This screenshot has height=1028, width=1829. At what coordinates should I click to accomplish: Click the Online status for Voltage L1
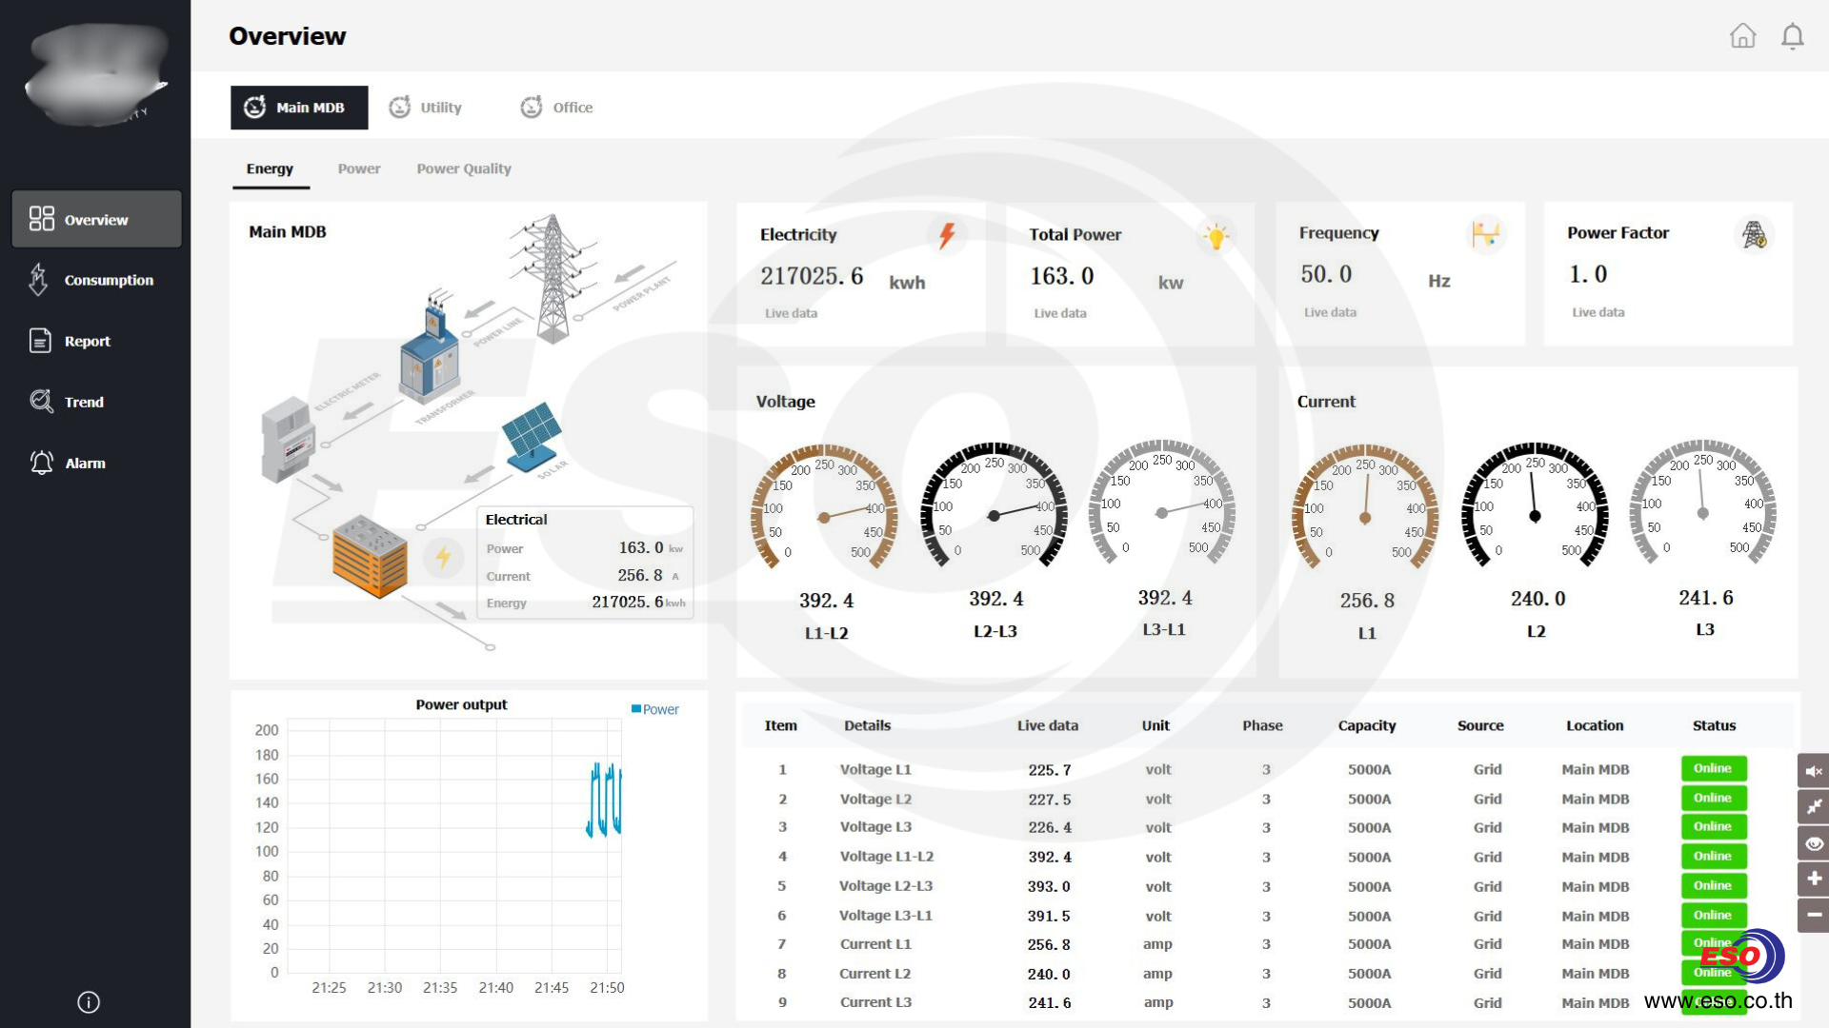(x=1713, y=768)
